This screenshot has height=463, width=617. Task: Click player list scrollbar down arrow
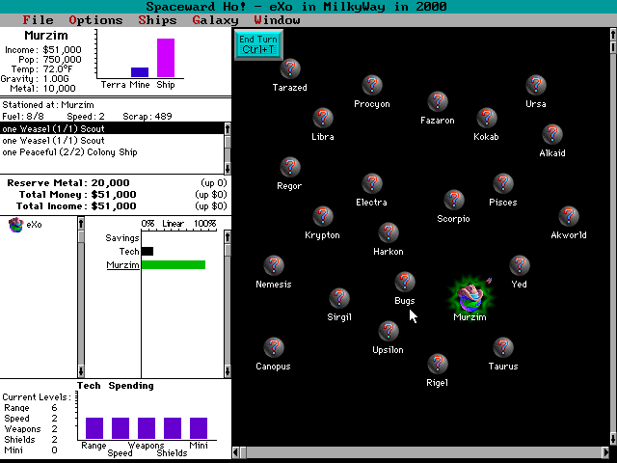(81, 370)
